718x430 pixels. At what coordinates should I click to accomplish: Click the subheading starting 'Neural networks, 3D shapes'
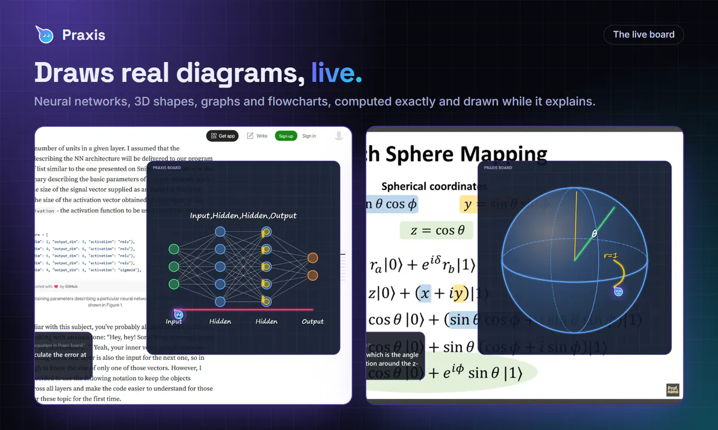(314, 102)
